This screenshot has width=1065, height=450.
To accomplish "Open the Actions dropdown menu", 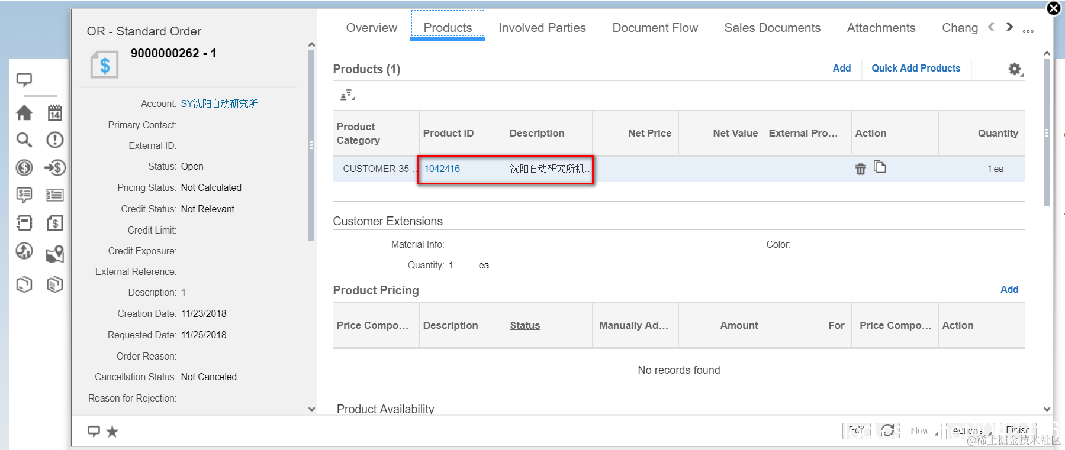I will 970,431.
